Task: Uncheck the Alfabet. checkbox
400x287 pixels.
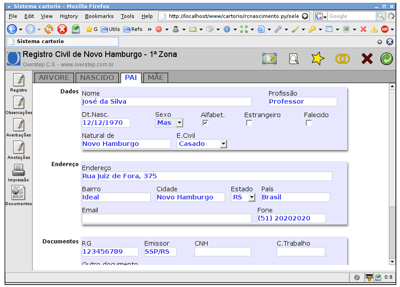Action: tap(205, 123)
